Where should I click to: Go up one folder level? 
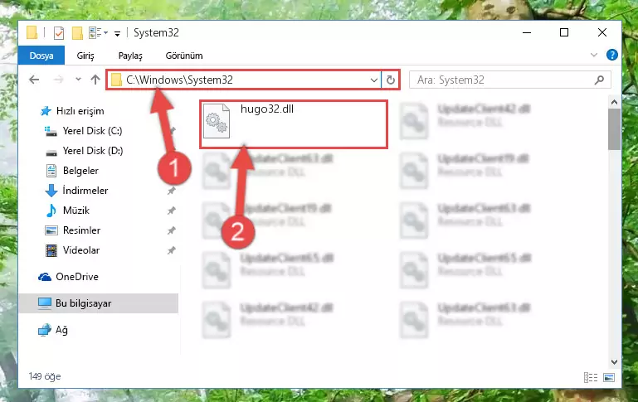click(x=95, y=80)
